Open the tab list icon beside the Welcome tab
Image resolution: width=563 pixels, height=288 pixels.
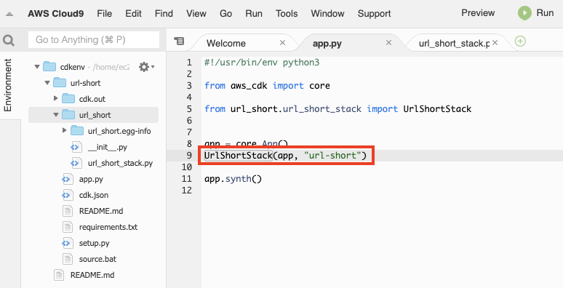pyautogui.click(x=179, y=41)
